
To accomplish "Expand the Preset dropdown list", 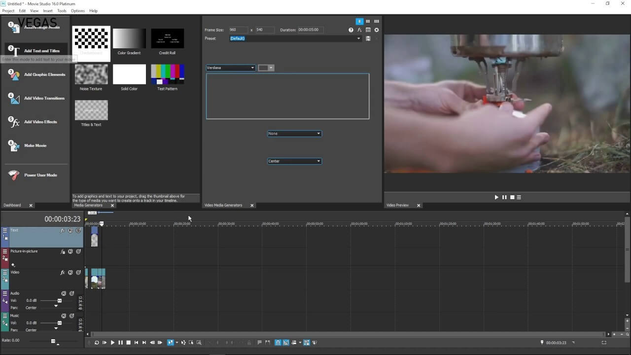I will pos(358,38).
